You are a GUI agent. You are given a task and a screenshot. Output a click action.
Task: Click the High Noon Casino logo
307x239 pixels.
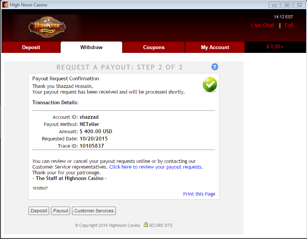47,27
